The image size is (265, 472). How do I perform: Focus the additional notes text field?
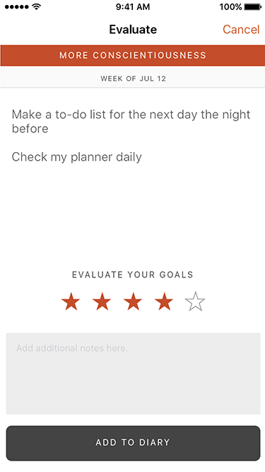[133, 373]
